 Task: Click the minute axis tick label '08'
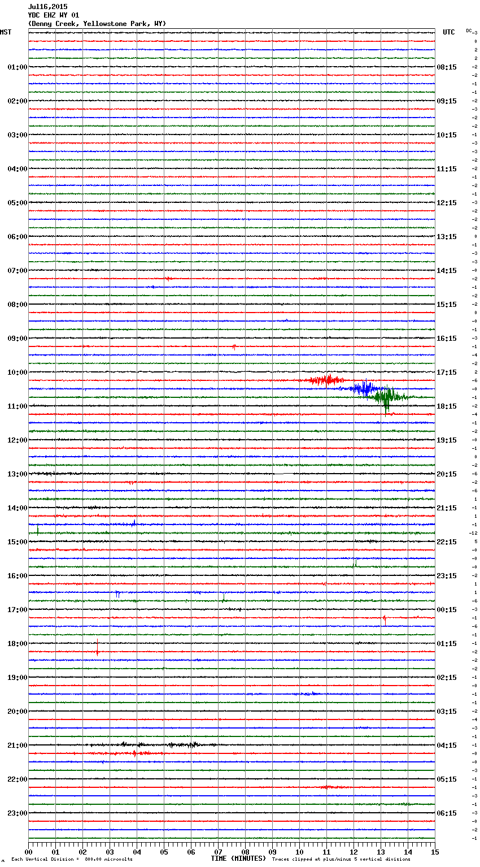(x=245, y=852)
